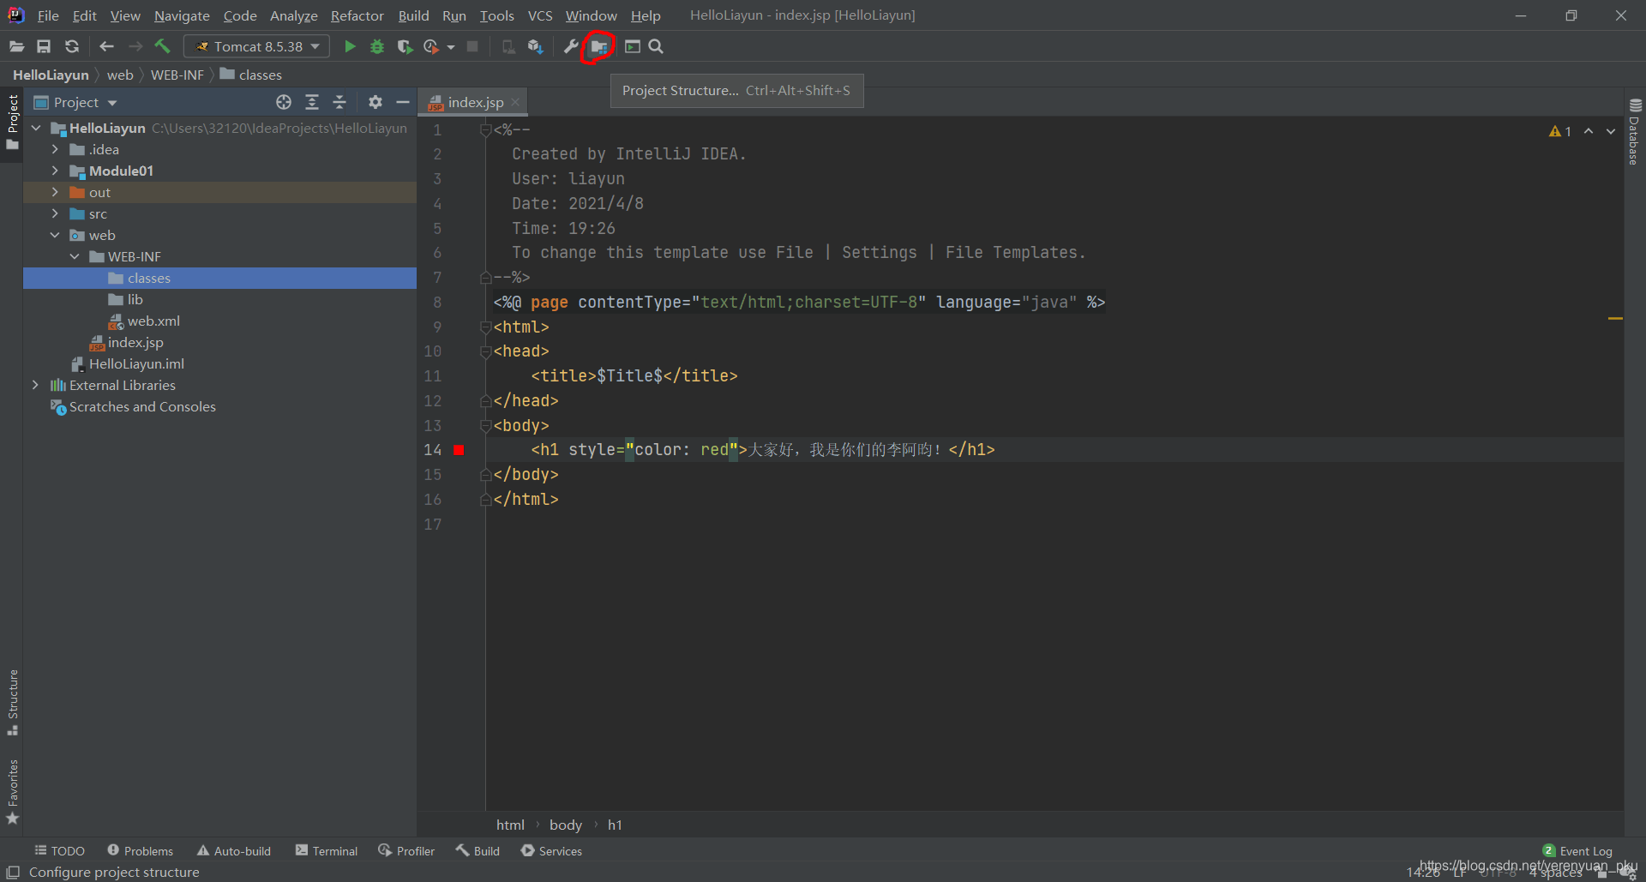Select the lib folder in tree
This screenshot has width=1646, height=882.
(x=135, y=299)
